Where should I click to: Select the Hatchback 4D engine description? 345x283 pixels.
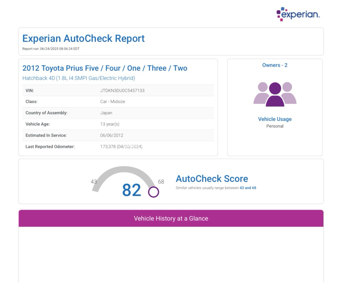[78, 78]
